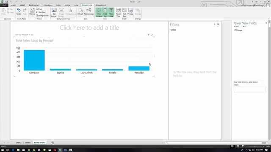Open the Edge browser from the taskbar
The image size is (271, 152).
click(x=13, y=150)
